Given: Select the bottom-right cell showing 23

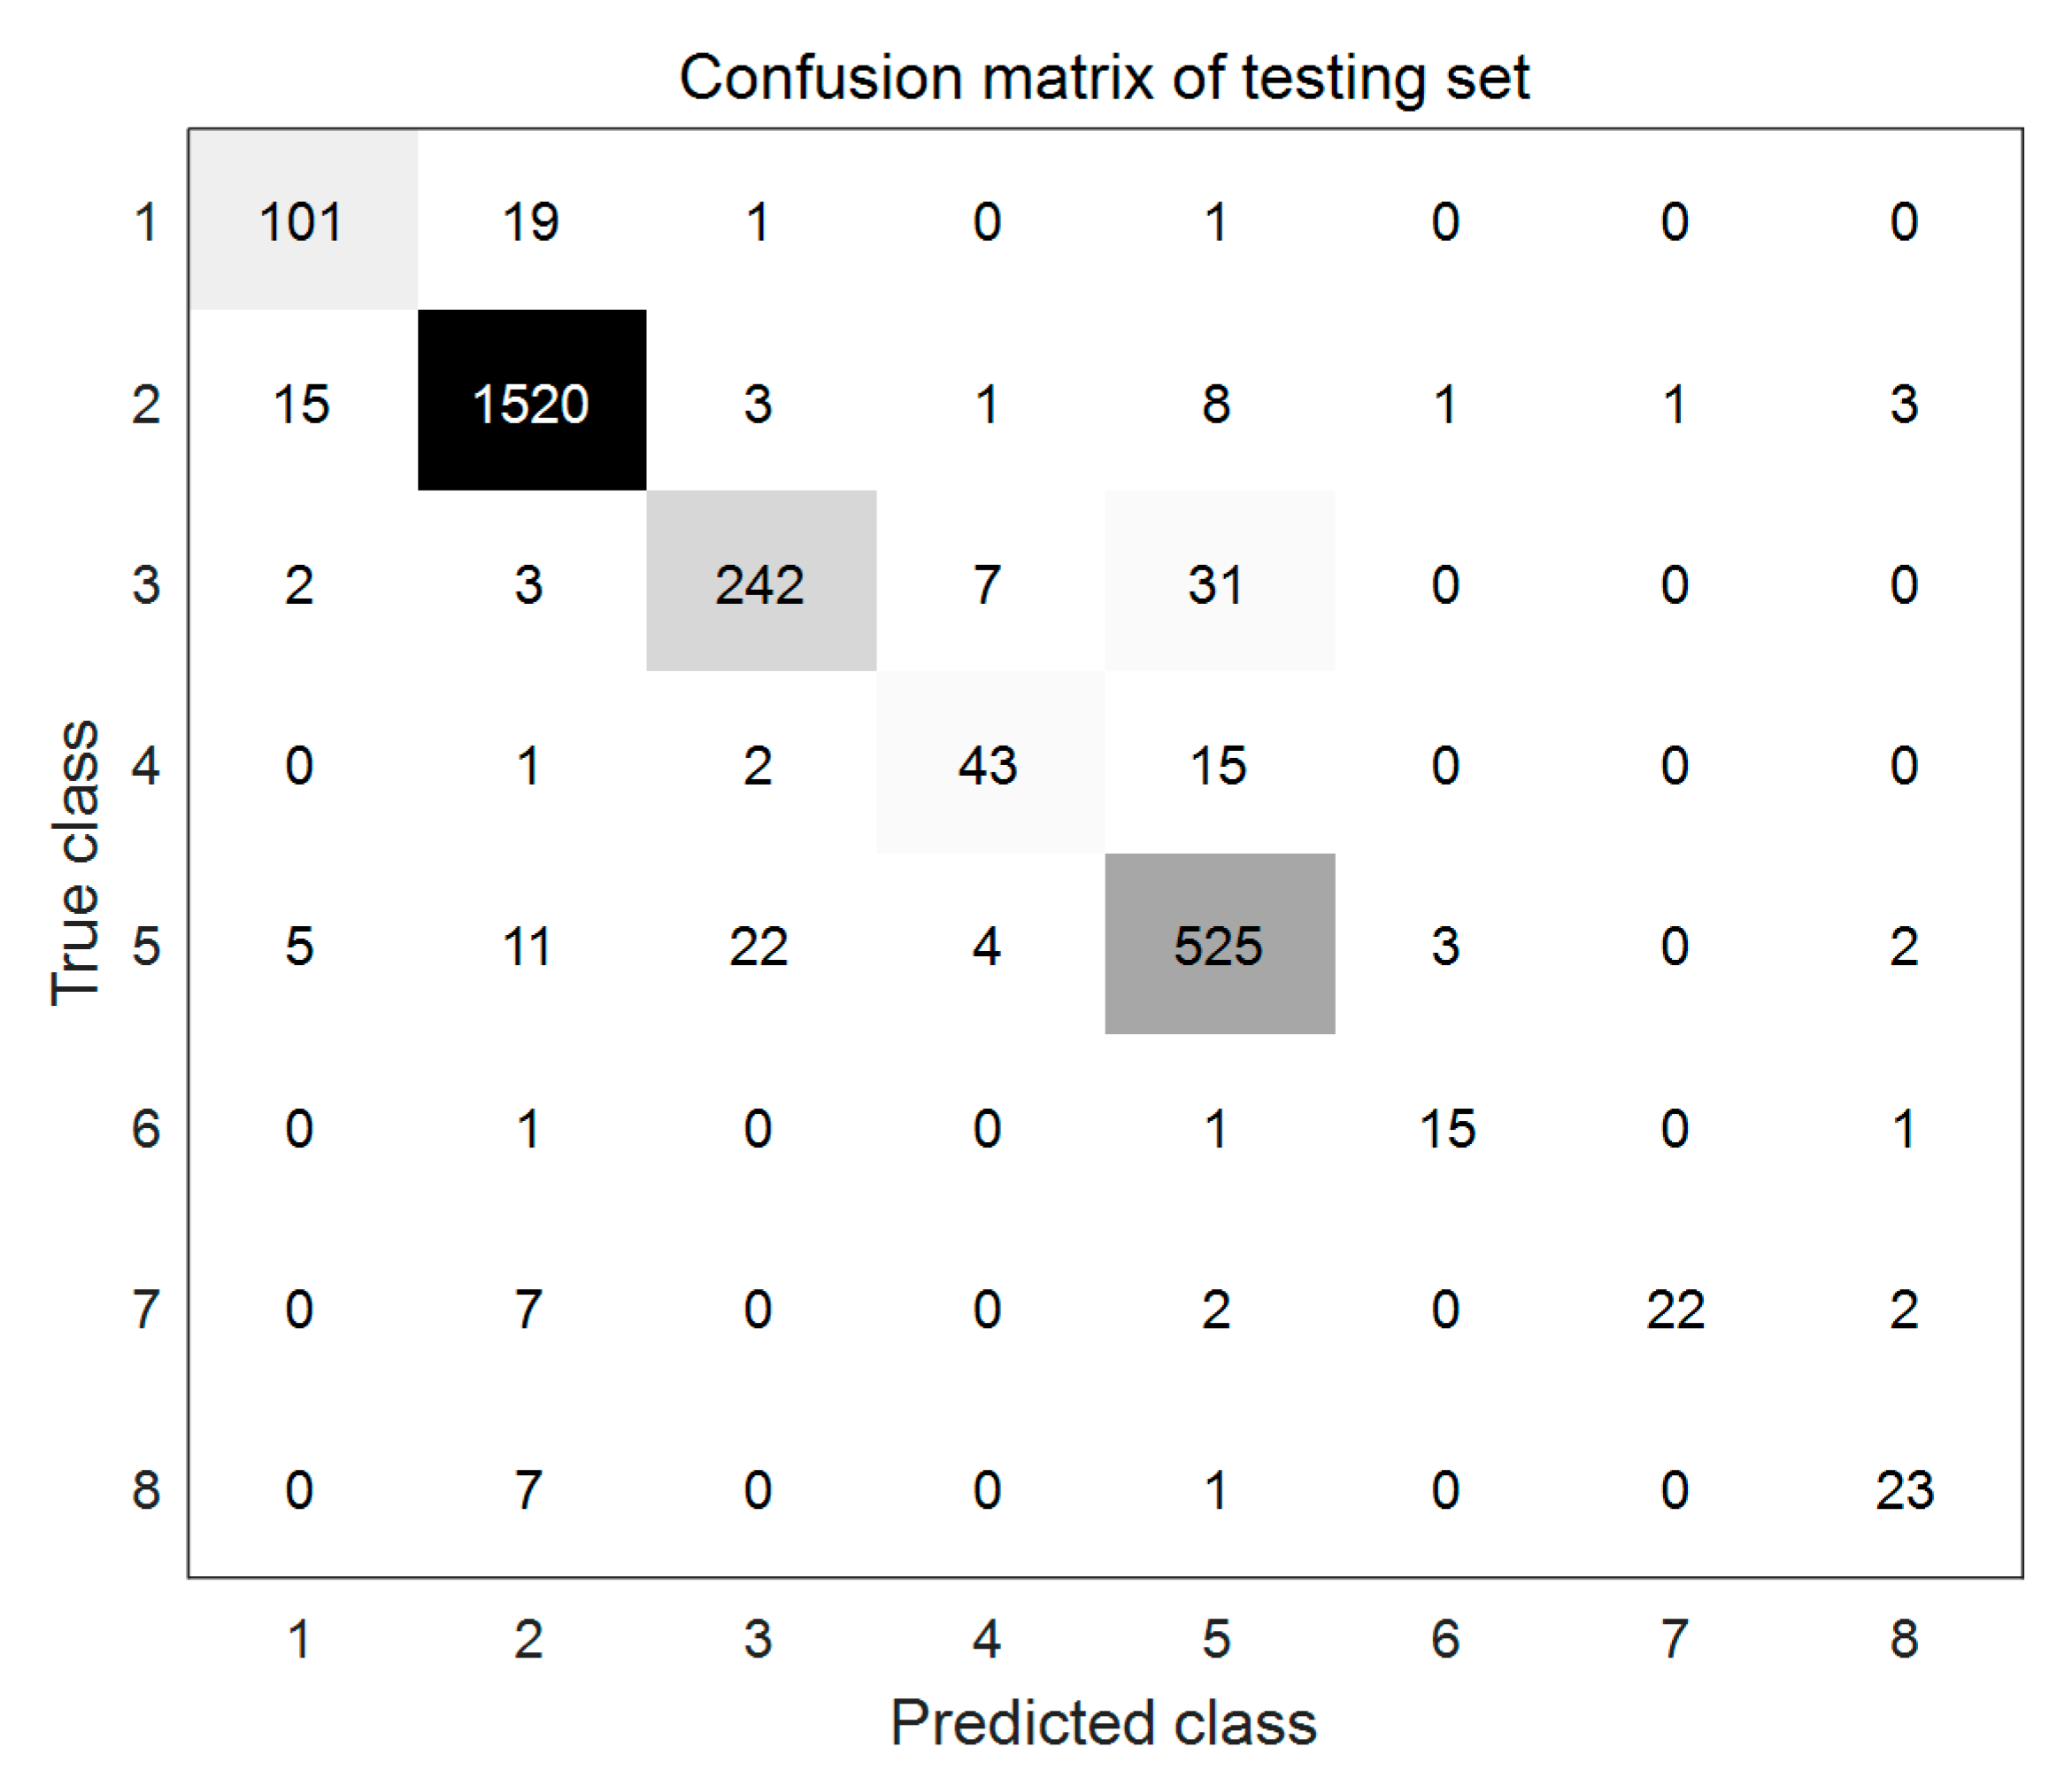Looking at the screenshot, I should coord(1904,1490).
